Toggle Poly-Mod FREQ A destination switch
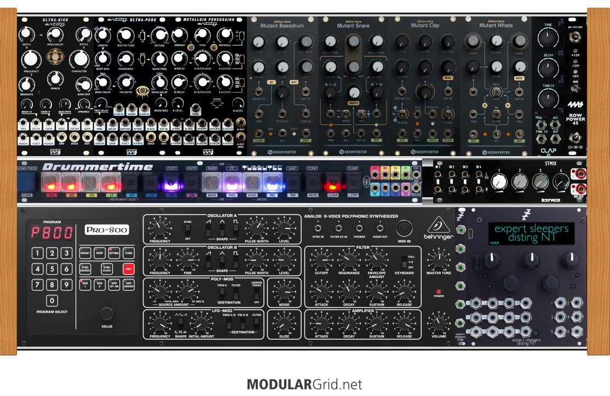Screen dimensions: 610x396 [x=222, y=294]
